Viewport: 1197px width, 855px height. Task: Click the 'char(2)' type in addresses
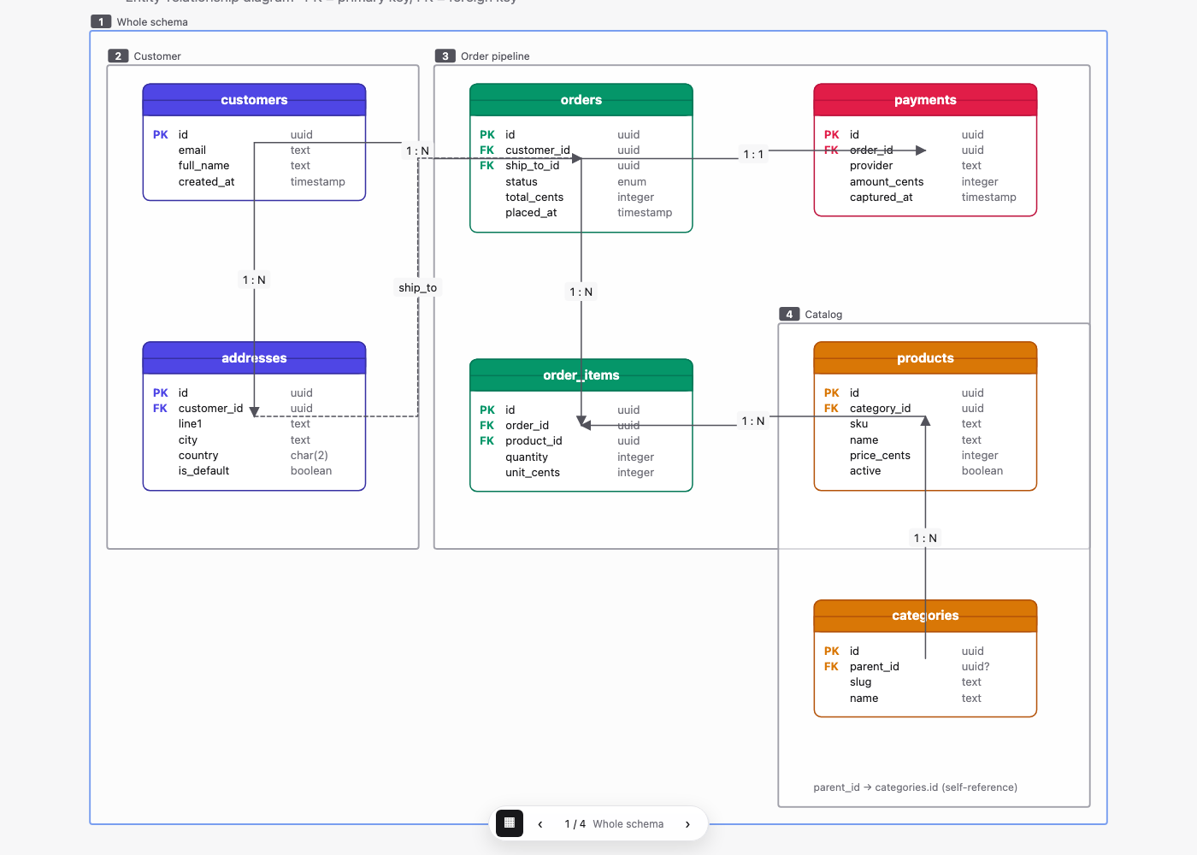pyautogui.click(x=309, y=456)
